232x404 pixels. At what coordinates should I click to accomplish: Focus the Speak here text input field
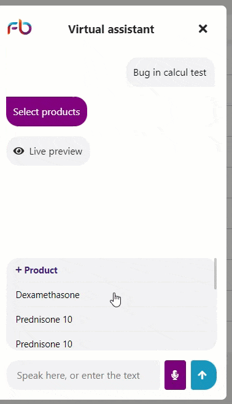83,375
